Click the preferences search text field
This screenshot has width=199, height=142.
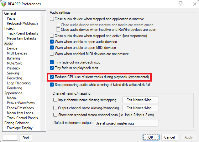coord(10,138)
